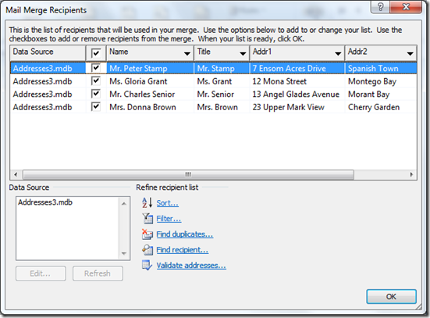Viewport: 430px width, 318px height.
Task: Click the 7 Ensom Acres Drive cell
Action: (297, 69)
